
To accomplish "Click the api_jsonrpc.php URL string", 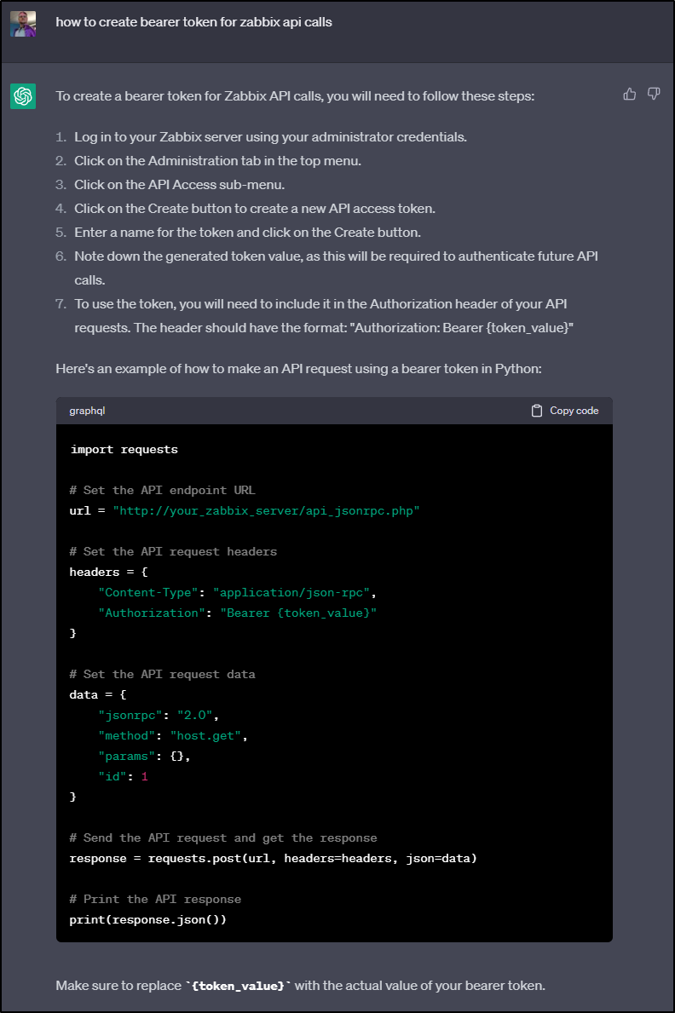I will tap(267, 511).
